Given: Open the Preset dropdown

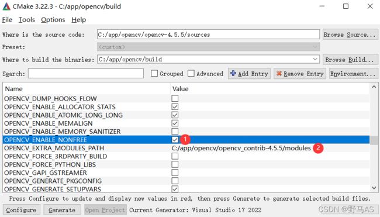Looking at the screenshot, I should click(x=208, y=47).
